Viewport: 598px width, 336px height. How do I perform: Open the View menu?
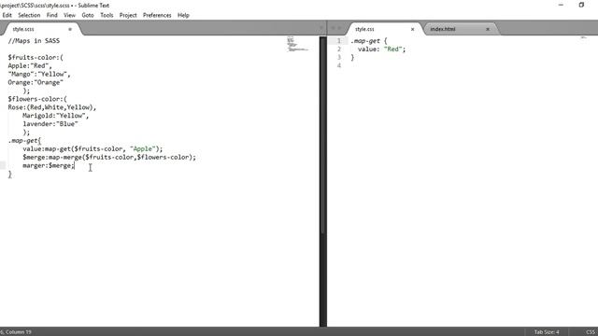tap(69, 15)
